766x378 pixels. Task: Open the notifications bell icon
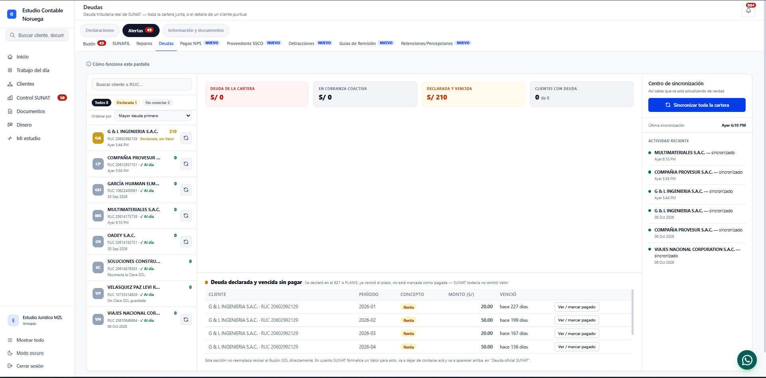[748, 10]
